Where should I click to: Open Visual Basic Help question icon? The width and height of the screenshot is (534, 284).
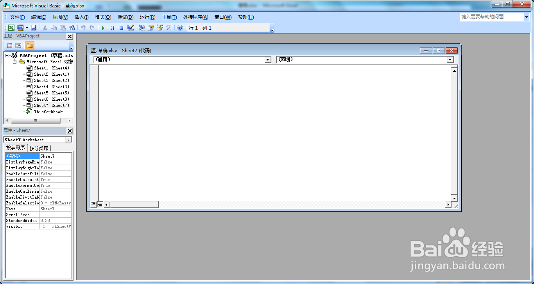pos(180,28)
